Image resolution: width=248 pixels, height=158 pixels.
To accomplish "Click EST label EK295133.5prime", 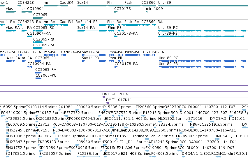I will tap(54, 142).
